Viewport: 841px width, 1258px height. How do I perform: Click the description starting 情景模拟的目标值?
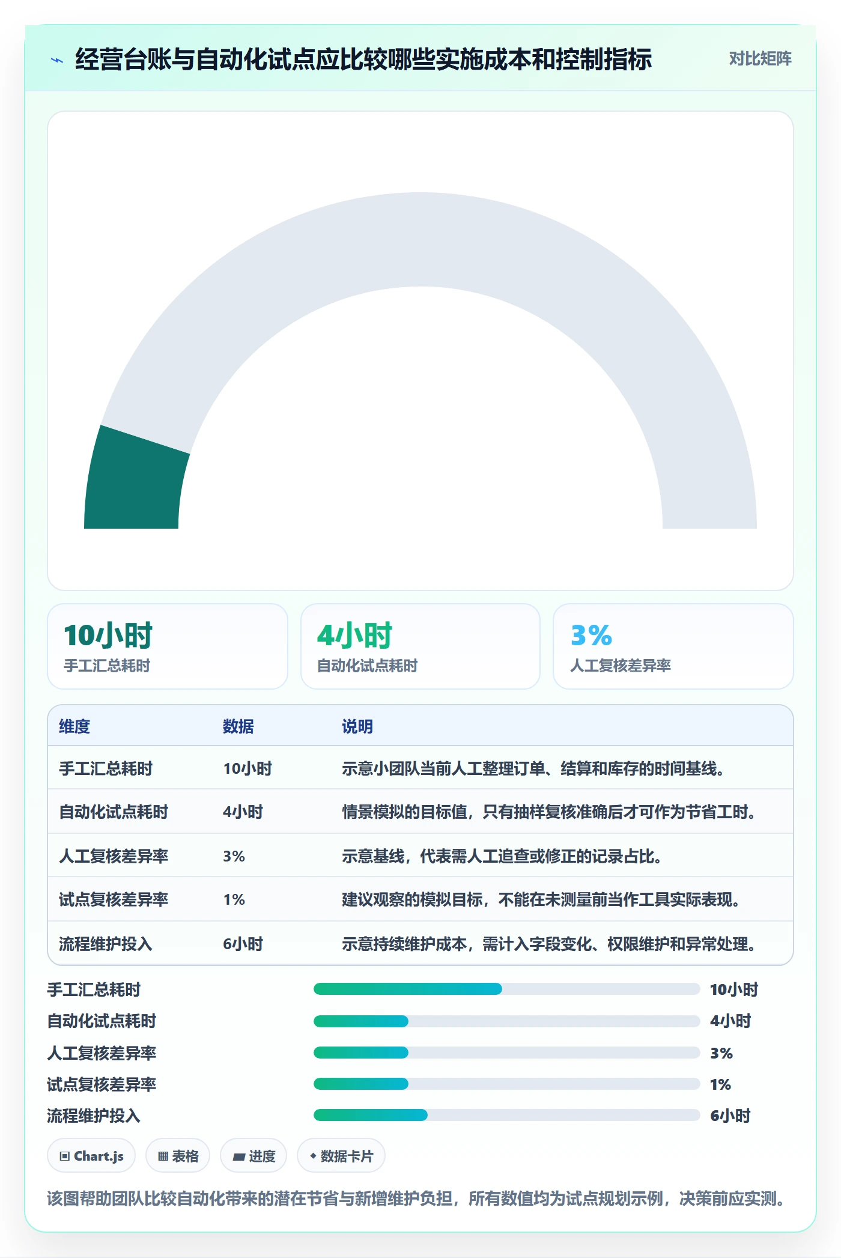pos(549,812)
